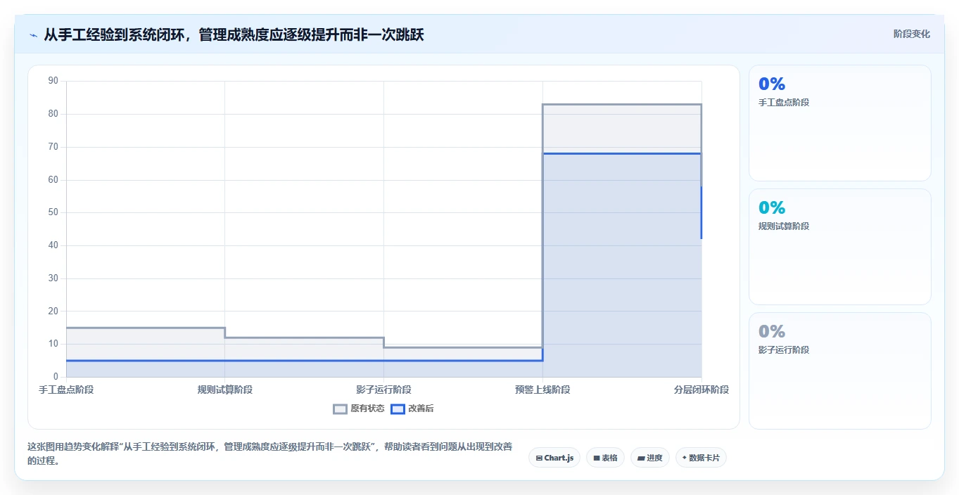Viewport: 959px width, 495px height.
Task: Click the star icon in 数据卡片 tag
Action: [x=685, y=458]
